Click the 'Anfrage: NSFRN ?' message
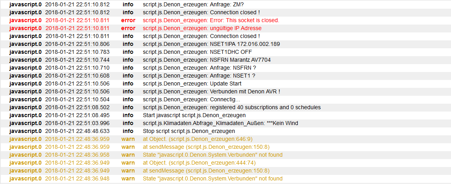Screen dimensions: 451x184 tap(199, 68)
